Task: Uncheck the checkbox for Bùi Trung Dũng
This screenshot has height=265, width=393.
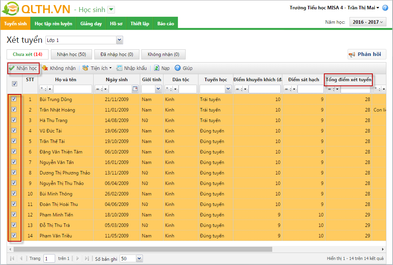Action: (x=14, y=99)
